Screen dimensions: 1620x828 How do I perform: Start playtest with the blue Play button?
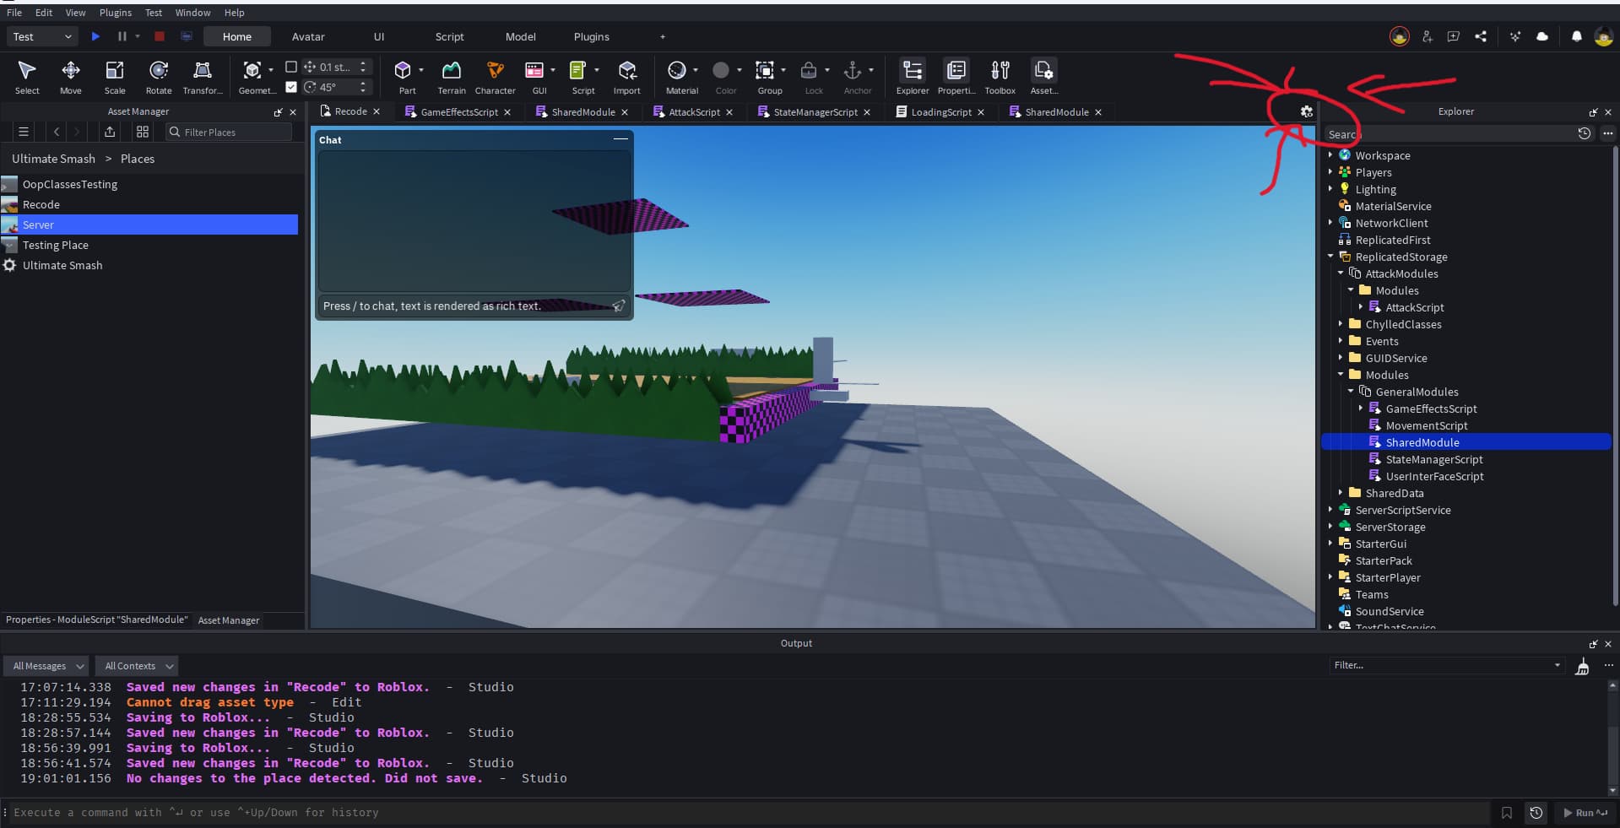95,36
